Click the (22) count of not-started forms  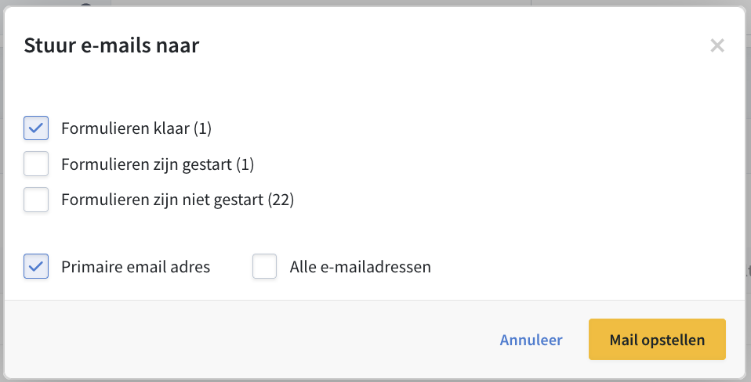tap(281, 200)
